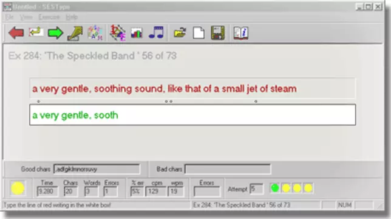The height and width of the screenshot is (219, 391).
Task: Click the Errors count field showing 1
Action: pyautogui.click(x=110, y=192)
